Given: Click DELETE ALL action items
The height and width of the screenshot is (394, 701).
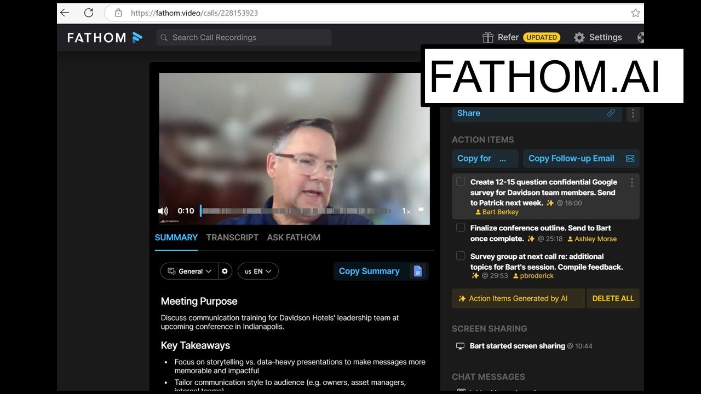Looking at the screenshot, I should 613,298.
